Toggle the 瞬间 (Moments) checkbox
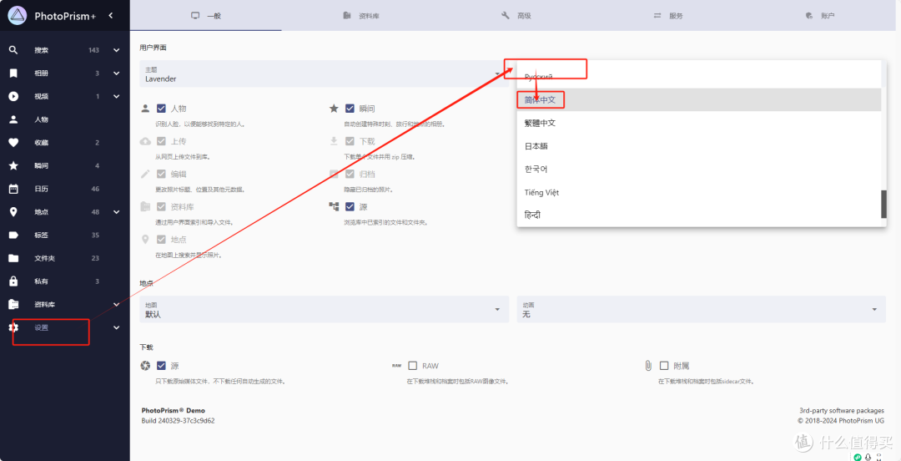 coord(350,109)
